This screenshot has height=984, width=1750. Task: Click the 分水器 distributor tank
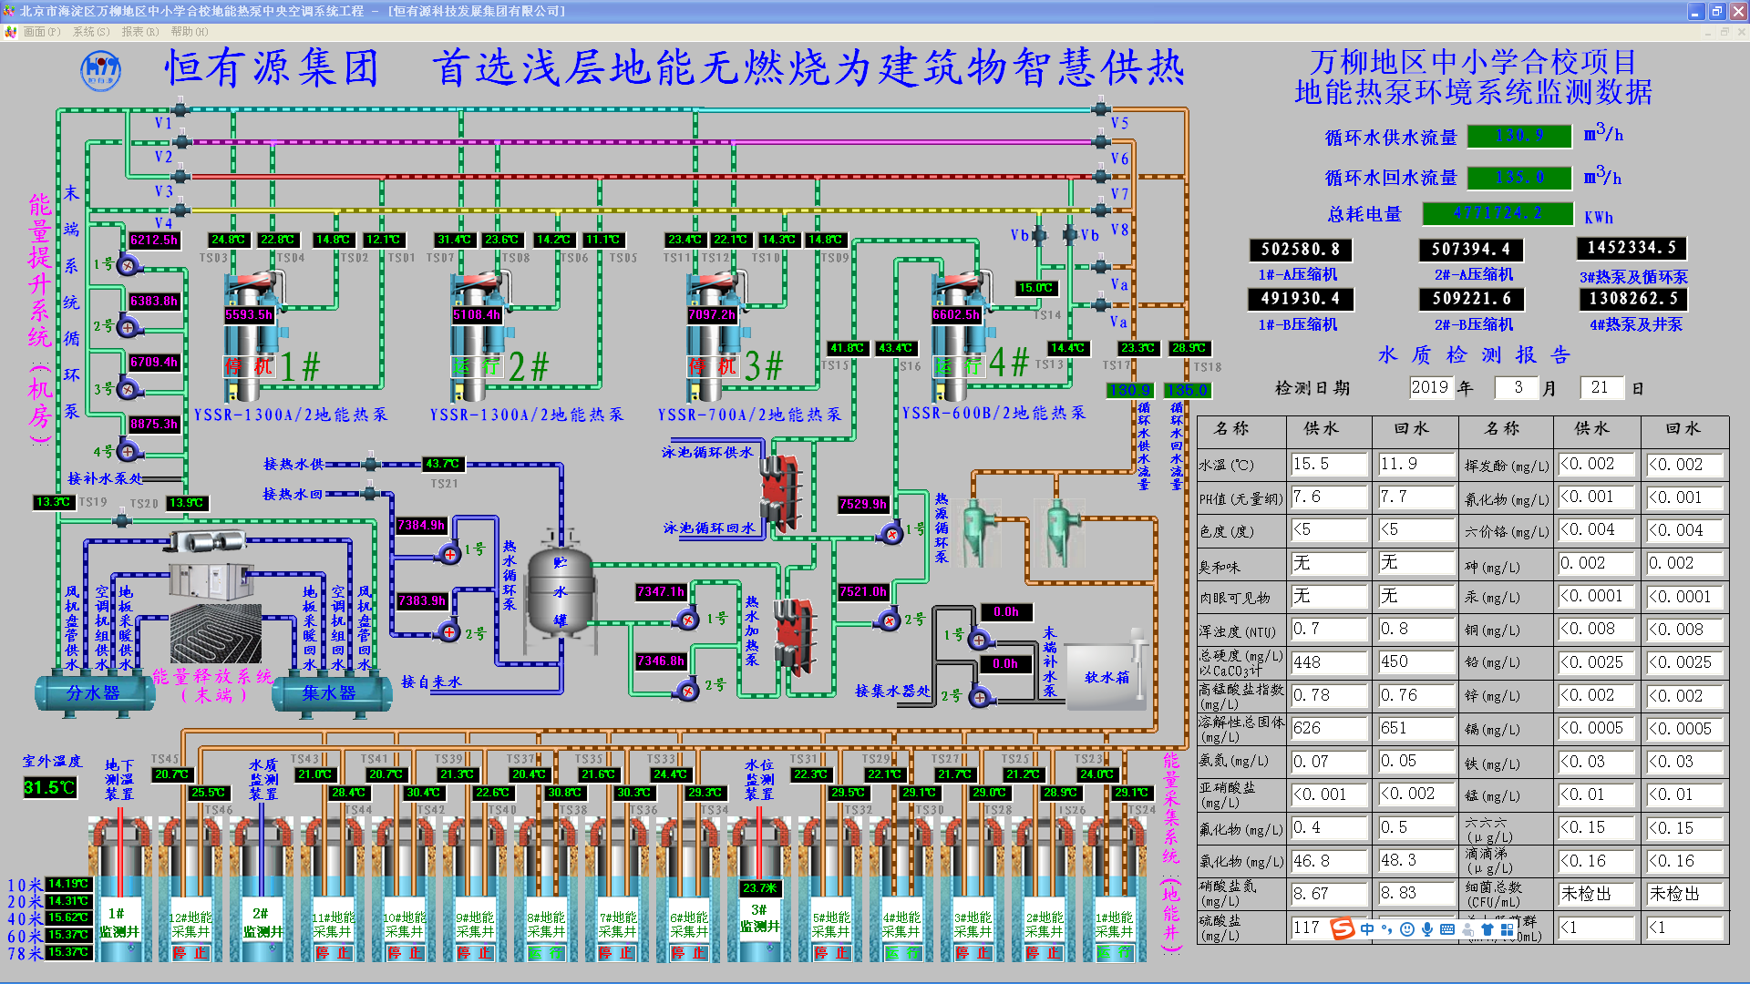[x=94, y=693]
